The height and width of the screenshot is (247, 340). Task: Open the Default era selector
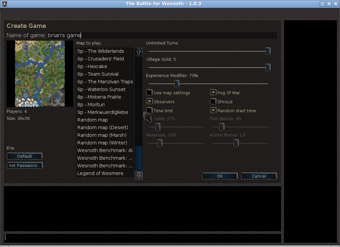[25, 156]
